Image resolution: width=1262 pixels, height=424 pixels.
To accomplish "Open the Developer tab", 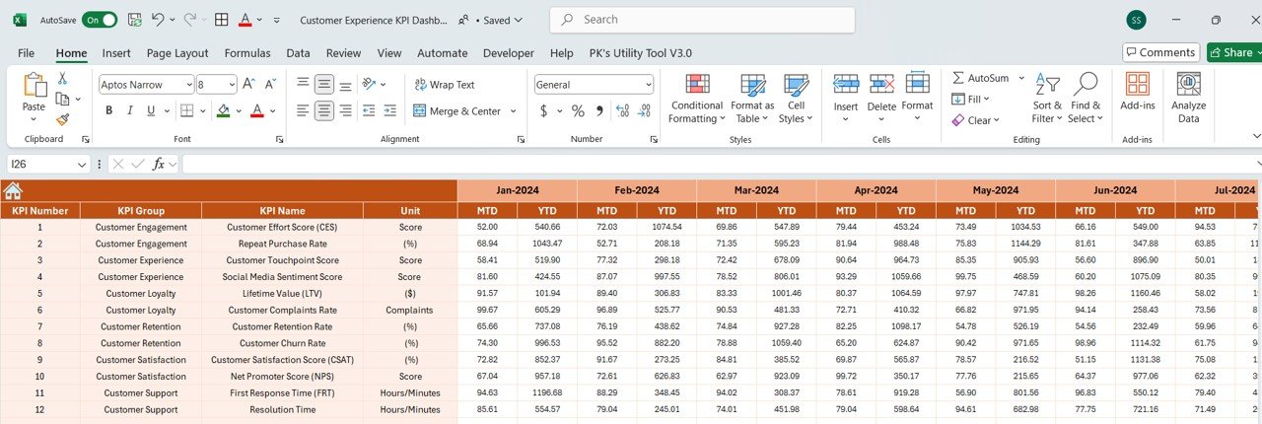I will point(509,53).
